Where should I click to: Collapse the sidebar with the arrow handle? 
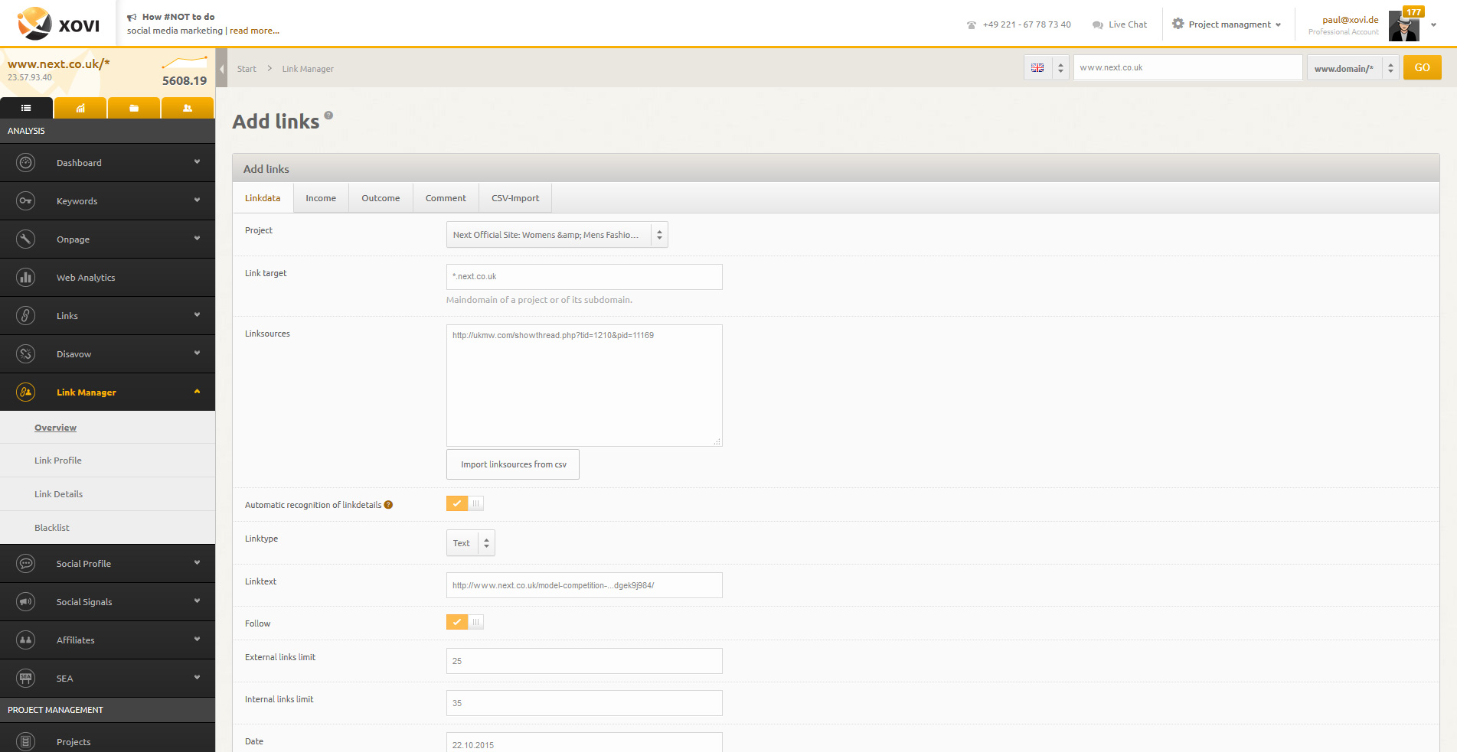click(x=221, y=69)
